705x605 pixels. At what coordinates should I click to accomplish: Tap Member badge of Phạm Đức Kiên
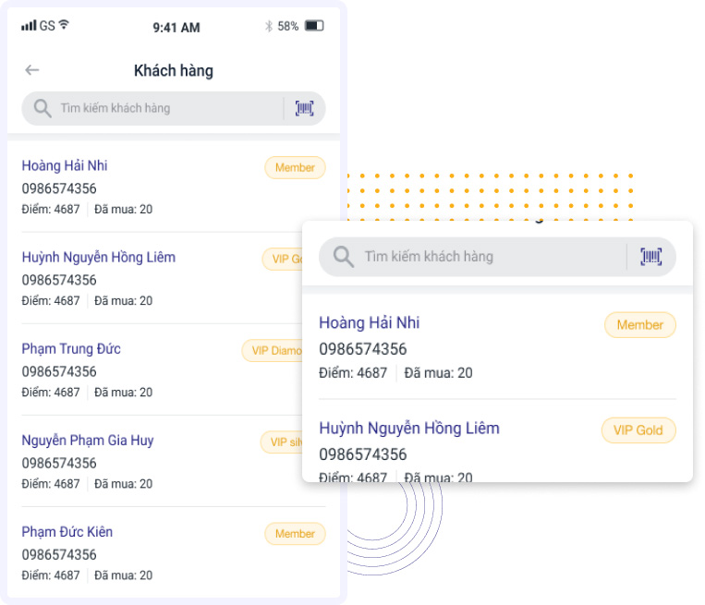click(x=295, y=534)
